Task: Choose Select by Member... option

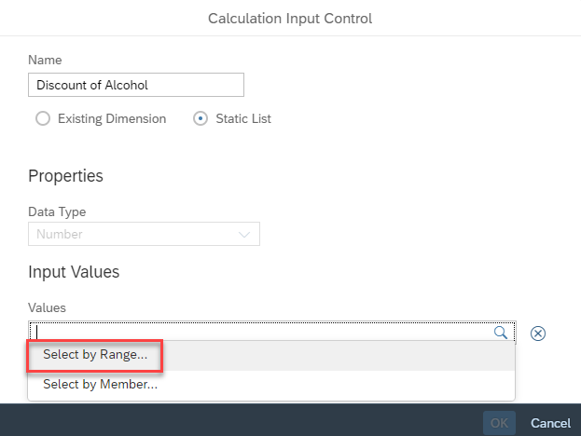Action: click(x=99, y=384)
